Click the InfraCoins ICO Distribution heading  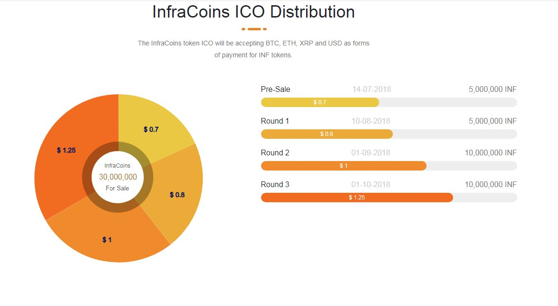click(x=253, y=12)
